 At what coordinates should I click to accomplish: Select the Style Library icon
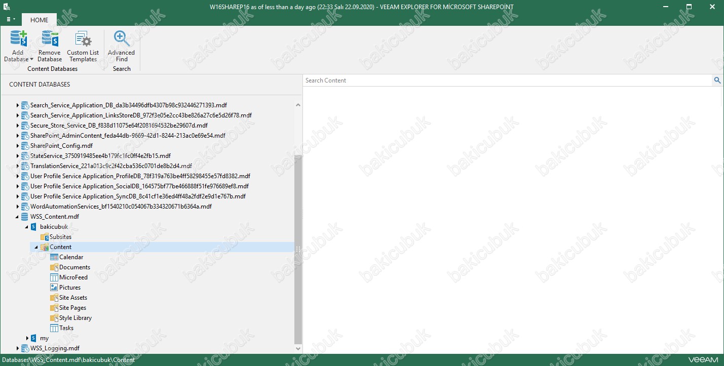[x=54, y=318]
